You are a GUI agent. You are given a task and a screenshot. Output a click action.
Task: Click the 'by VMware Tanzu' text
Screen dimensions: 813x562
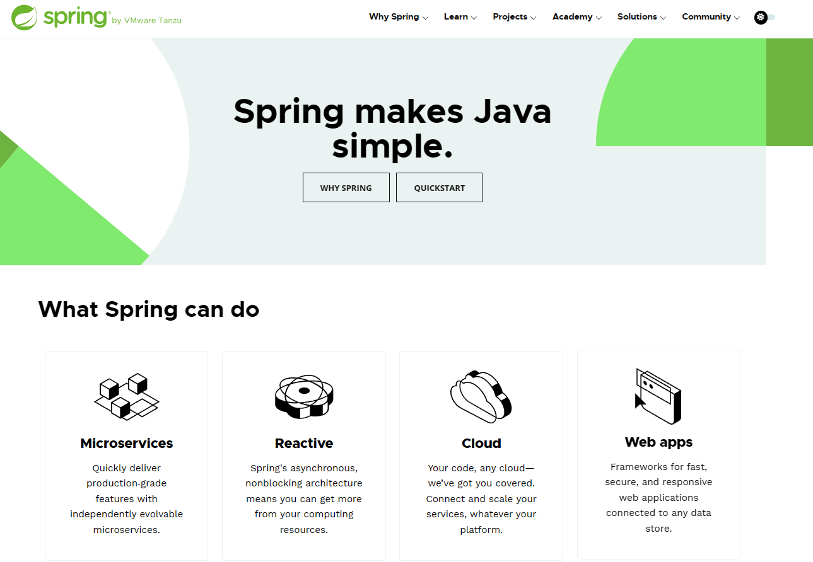(146, 21)
